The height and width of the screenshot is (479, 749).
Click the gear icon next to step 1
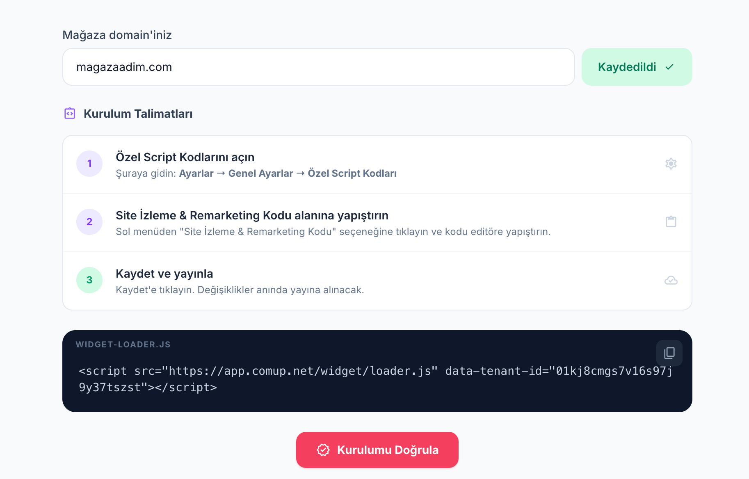point(671,164)
